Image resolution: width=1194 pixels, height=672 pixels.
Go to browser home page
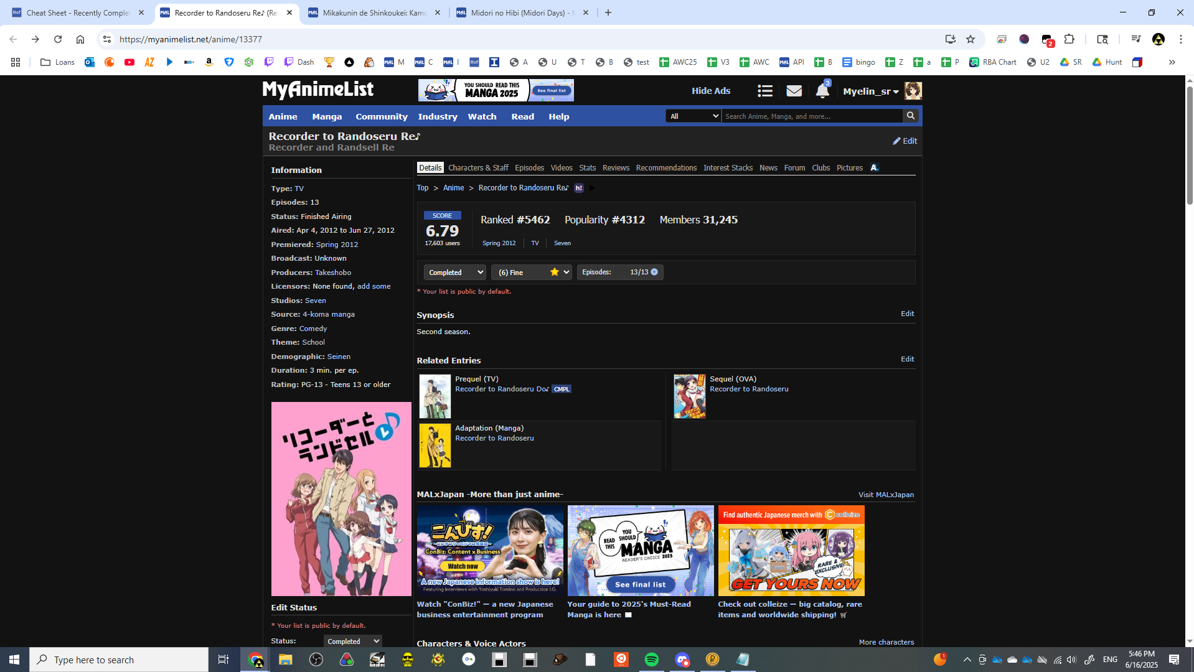point(80,39)
